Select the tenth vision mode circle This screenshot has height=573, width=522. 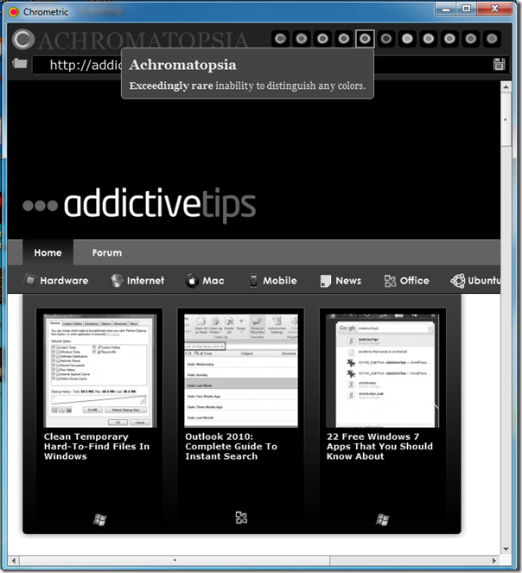[471, 39]
